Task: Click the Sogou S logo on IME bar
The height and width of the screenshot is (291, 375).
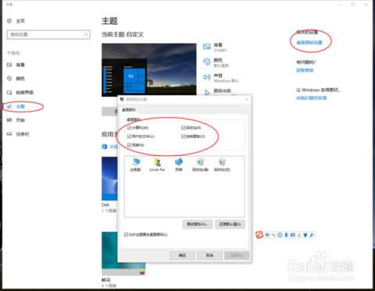Action: point(259,235)
